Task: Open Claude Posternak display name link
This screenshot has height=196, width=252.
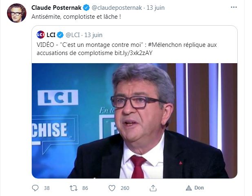Action: [56, 8]
